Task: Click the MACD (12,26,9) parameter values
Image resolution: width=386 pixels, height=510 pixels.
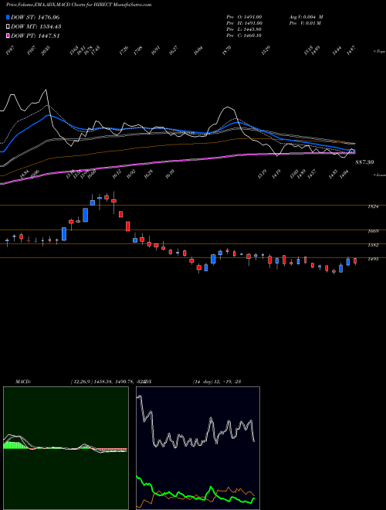Action: [107, 382]
